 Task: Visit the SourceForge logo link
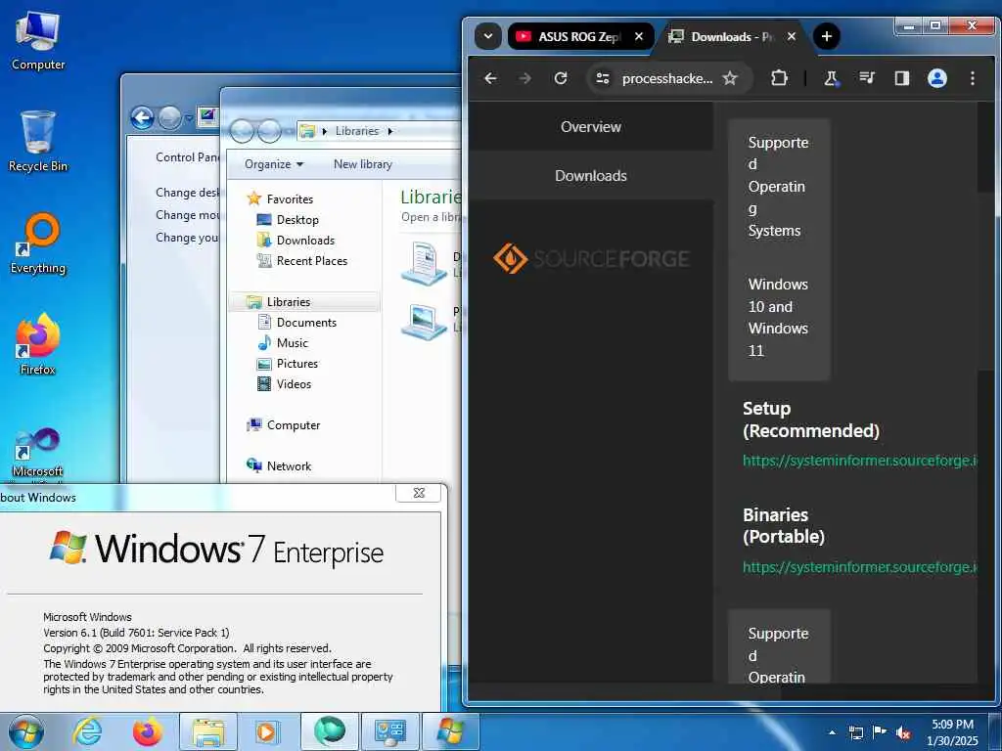click(590, 258)
